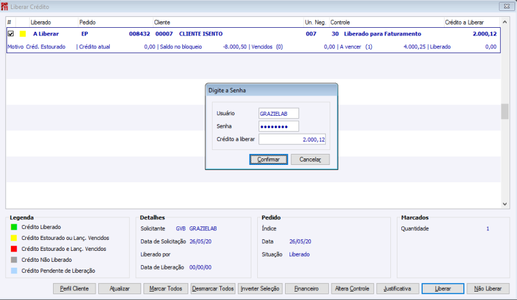Click CLIENTE ISENTO in the row
The width and height of the screenshot is (517, 300).
(201, 34)
